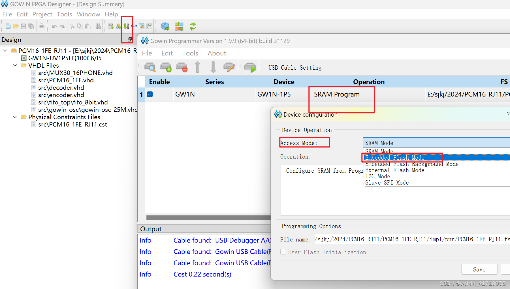Click the Add Device green plus icon
This screenshot has height=289, width=510.
tap(166, 67)
